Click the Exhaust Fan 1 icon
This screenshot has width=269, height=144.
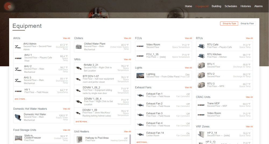coord(140,95)
